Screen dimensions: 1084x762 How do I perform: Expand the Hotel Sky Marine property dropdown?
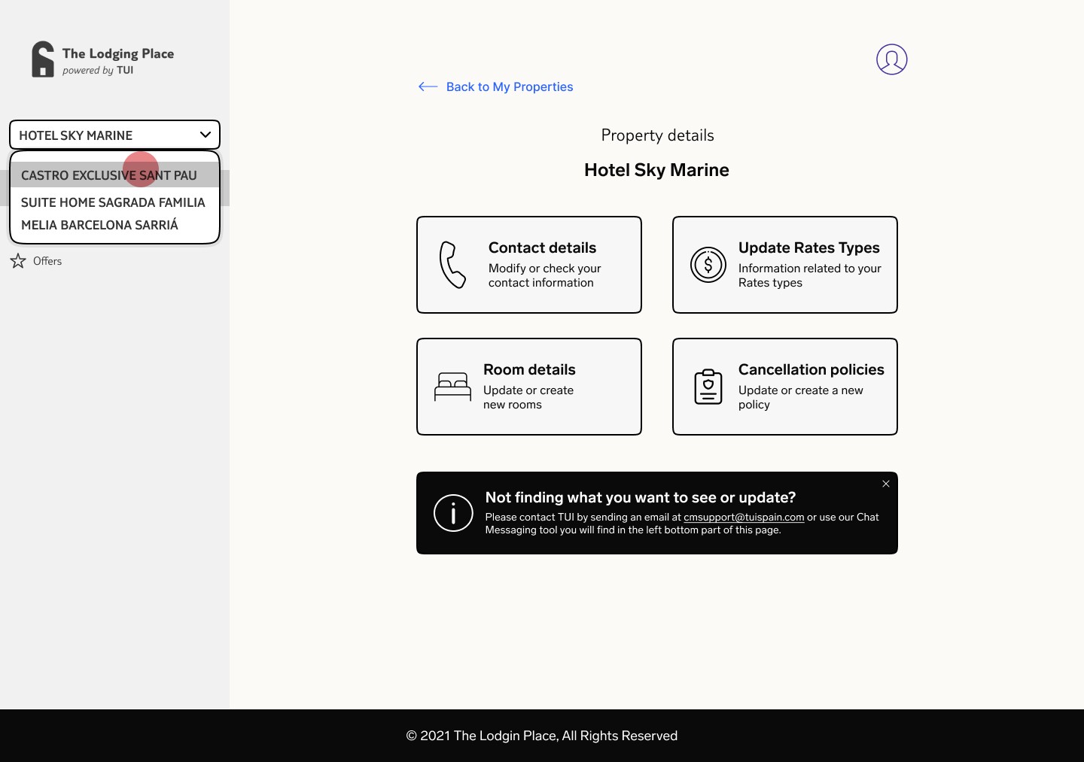pyautogui.click(x=114, y=135)
